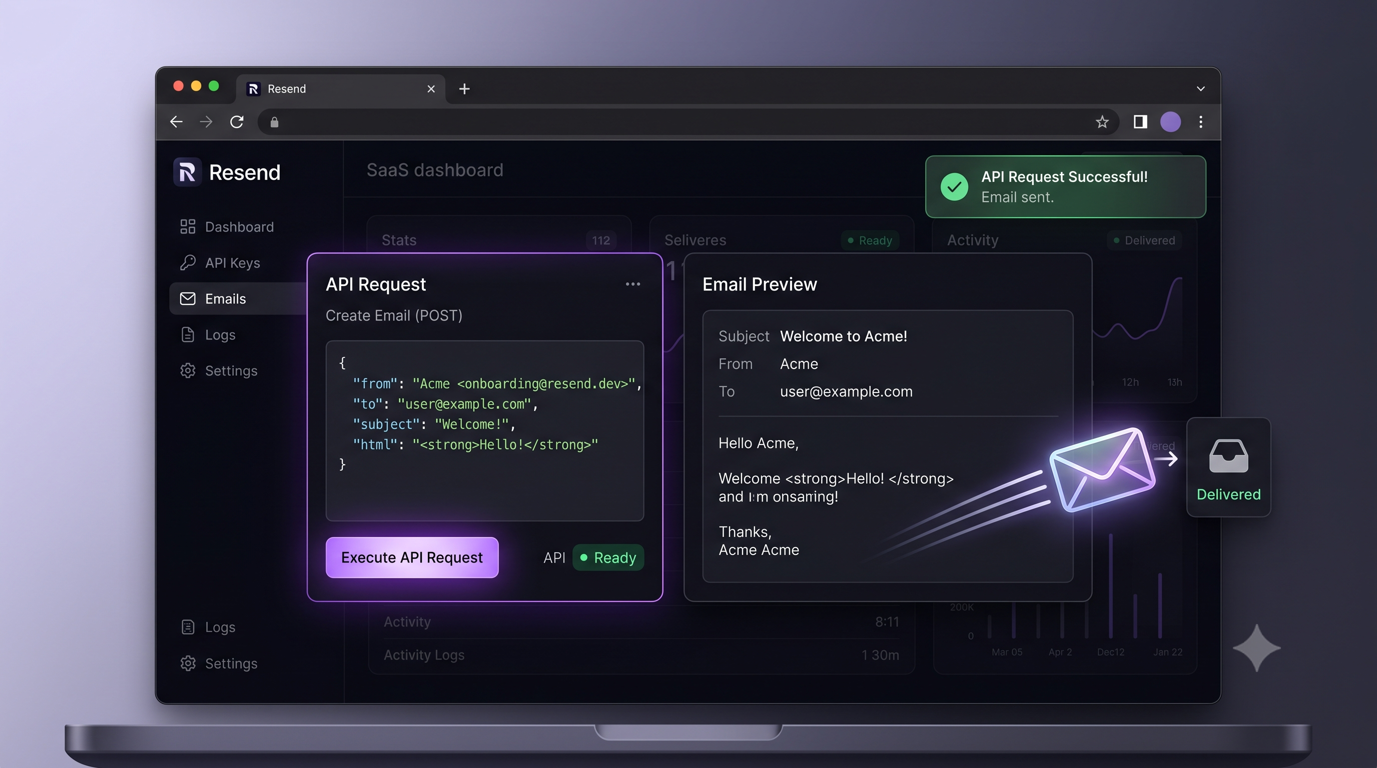
Task: Open Dashboard in the sidebar
Action: tap(227, 227)
